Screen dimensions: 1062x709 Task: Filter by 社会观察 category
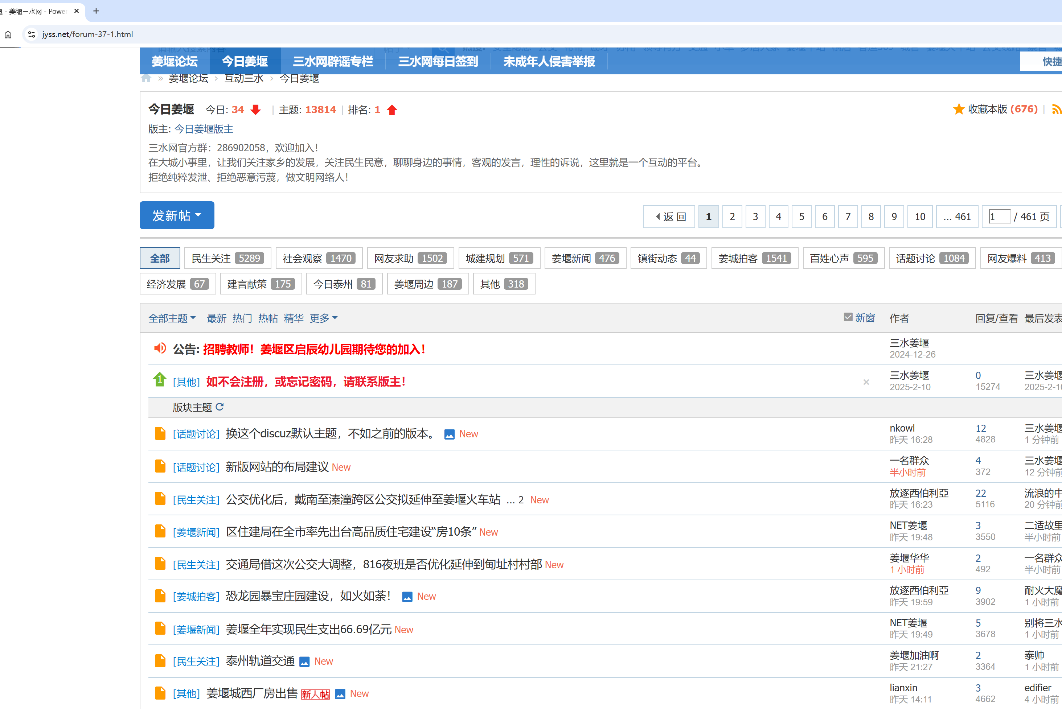319,258
